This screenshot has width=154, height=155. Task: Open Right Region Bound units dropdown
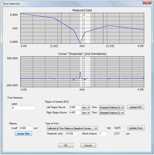tap(86, 113)
